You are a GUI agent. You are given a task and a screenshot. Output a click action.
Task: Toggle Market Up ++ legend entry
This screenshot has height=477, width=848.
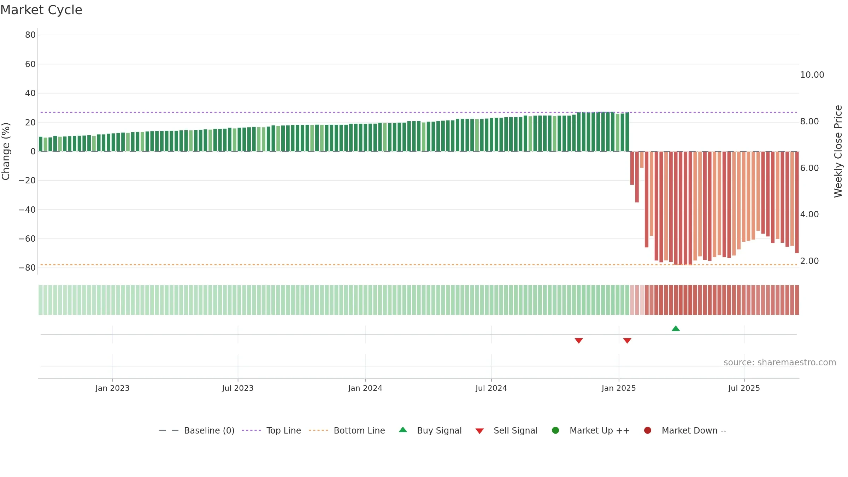point(591,430)
